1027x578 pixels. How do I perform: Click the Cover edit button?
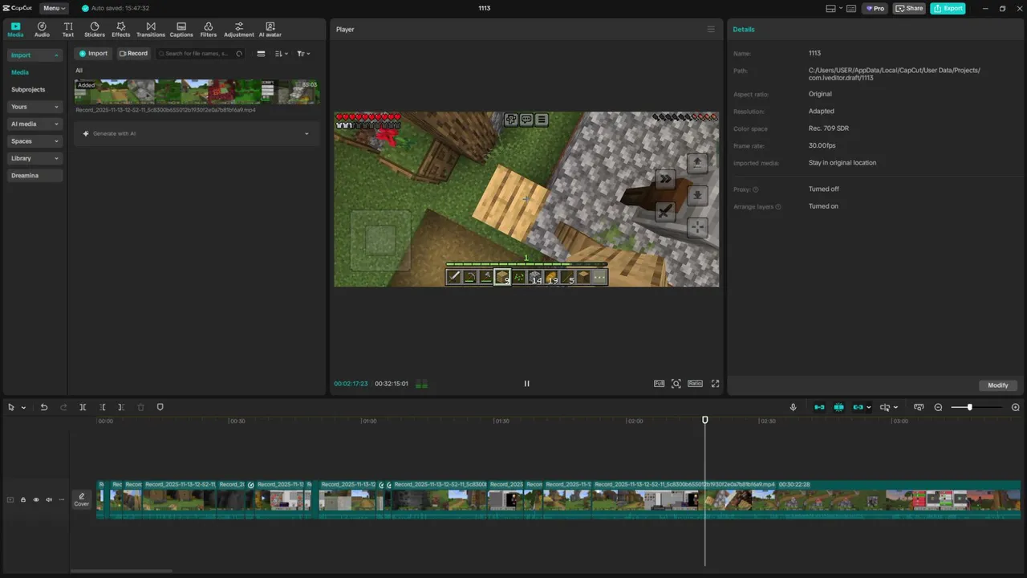82,499
